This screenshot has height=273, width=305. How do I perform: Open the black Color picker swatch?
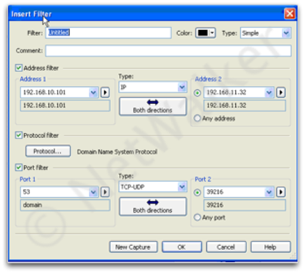click(x=205, y=33)
